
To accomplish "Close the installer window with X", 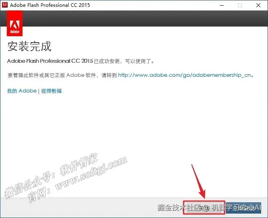I will (x=258, y=5).
